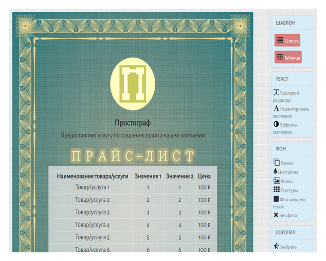This screenshot has height=261, width=326.
Task: Open Текстовой редактор text editor icon
Action: [276, 92]
